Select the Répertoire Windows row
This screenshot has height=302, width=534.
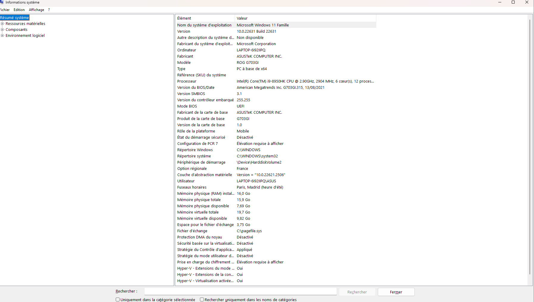276,150
